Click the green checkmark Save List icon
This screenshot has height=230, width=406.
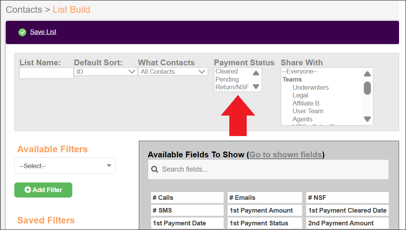click(x=22, y=32)
